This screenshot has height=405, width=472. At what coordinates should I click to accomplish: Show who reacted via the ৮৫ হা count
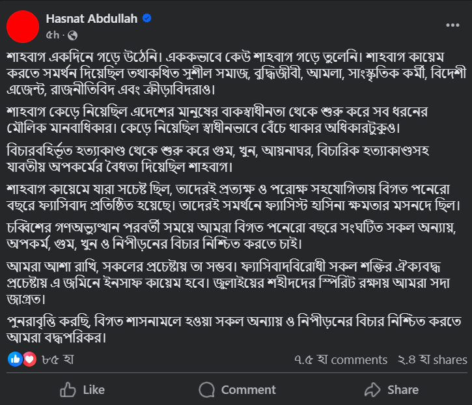pos(57,359)
